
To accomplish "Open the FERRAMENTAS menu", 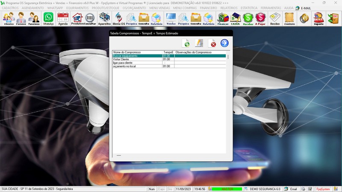I will (271, 8).
